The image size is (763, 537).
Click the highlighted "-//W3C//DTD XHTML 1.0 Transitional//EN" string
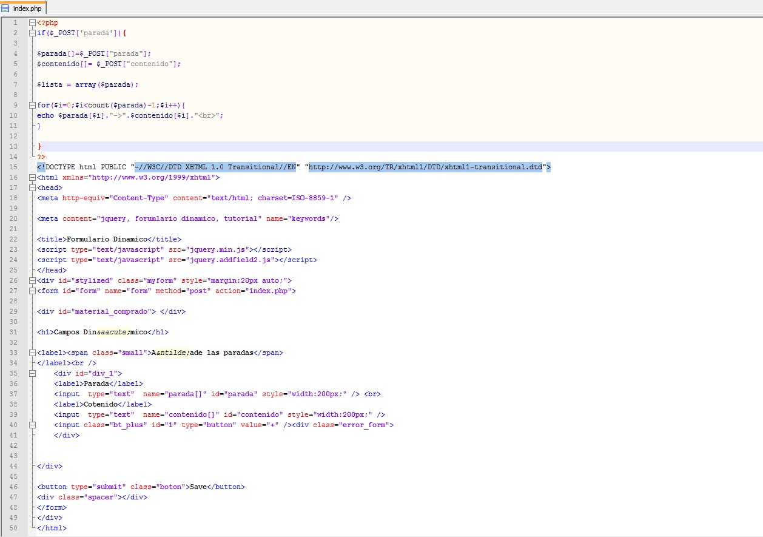point(215,167)
